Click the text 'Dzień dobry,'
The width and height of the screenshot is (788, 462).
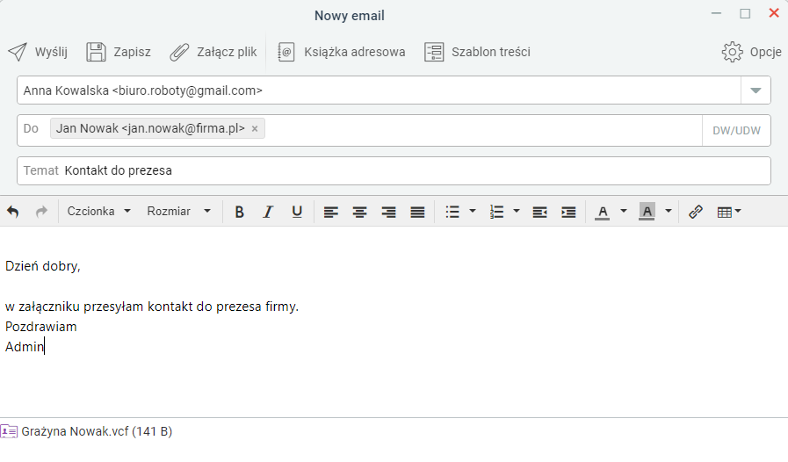43,266
